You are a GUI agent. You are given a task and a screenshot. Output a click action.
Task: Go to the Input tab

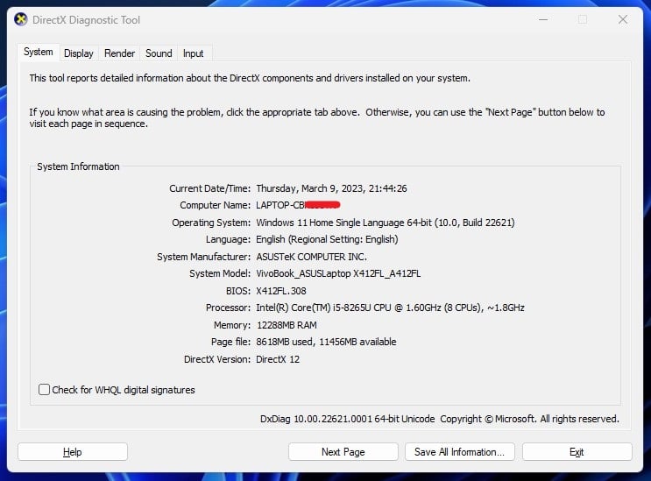pyautogui.click(x=193, y=53)
